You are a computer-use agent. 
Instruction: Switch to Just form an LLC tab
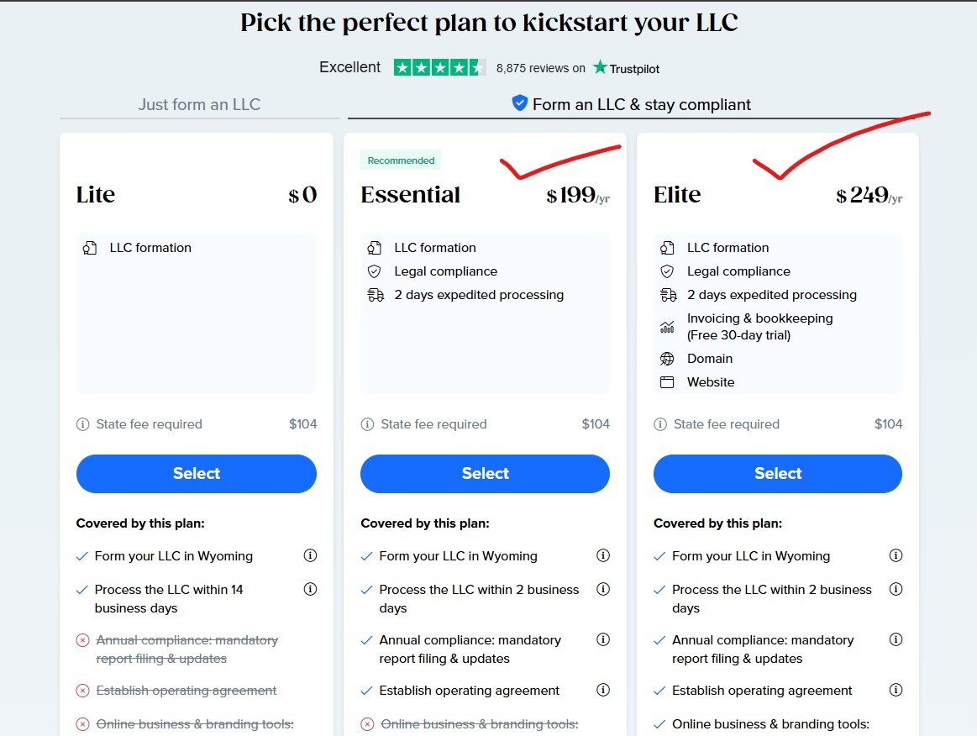[199, 105]
